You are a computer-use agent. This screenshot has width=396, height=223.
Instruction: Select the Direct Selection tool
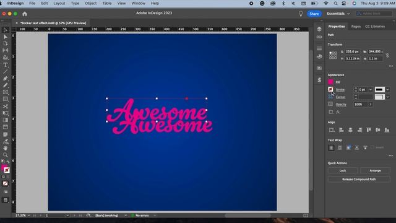6,37
